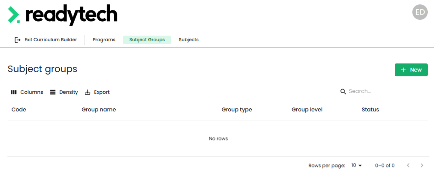Click the magnifying glass search icon
This screenshot has height=174, width=434.
coord(343,91)
